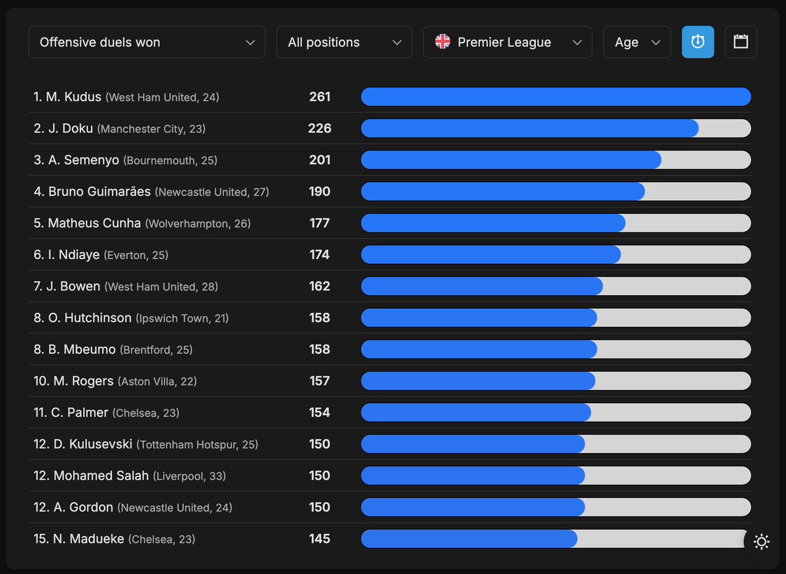The height and width of the screenshot is (574, 786).
Task: Click (Tottenham Hotspur, 25) club label
Action: pyautogui.click(x=197, y=444)
